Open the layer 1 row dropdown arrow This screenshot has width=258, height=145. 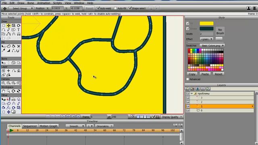click(x=252, y=106)
